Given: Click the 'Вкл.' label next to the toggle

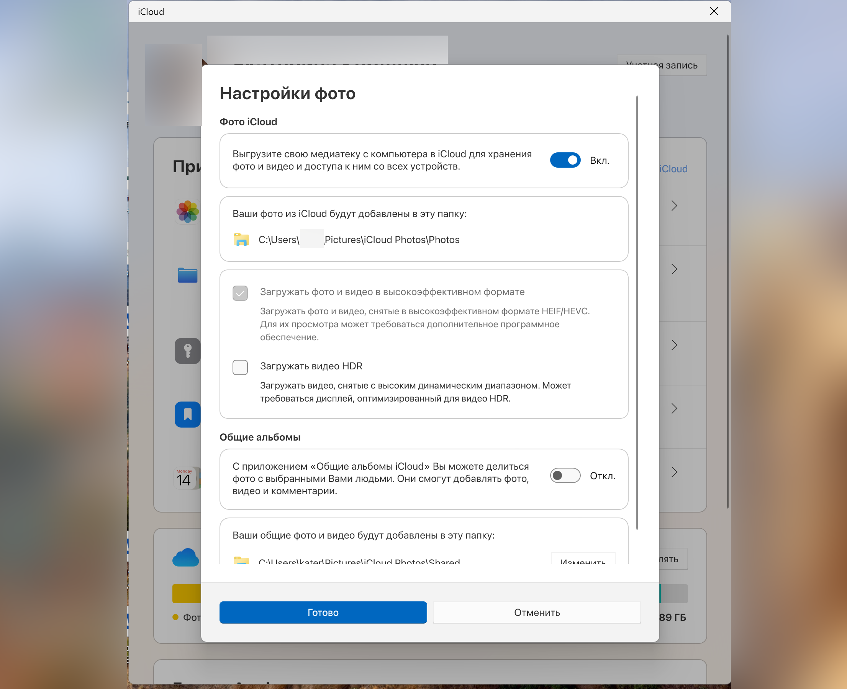Looking at the screenshot, I should coord(600,160).
